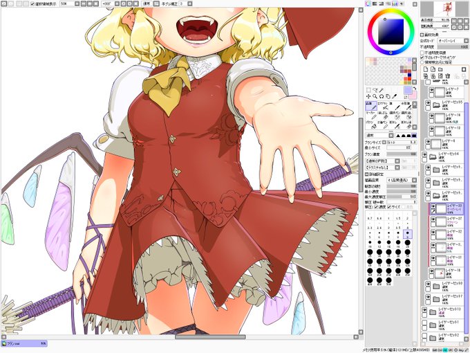The image size is (470, 353).
Task: Select the Selection Pen (選択ペン) tool
Action: coord(394,116)
